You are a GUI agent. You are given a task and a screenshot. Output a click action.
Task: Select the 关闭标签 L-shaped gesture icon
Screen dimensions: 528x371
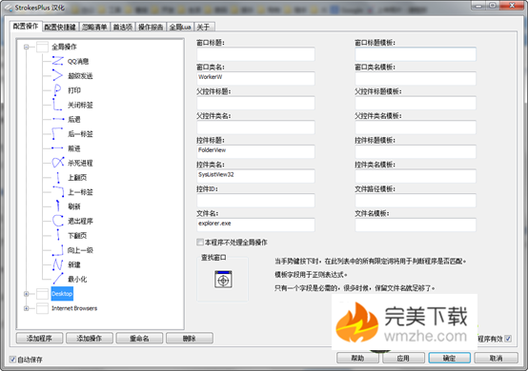coord(57,105)
